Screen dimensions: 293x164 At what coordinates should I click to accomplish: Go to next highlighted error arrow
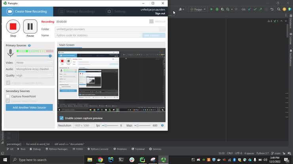[x=286, y=21]
